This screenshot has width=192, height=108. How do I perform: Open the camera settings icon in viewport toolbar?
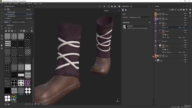point(112,6)
